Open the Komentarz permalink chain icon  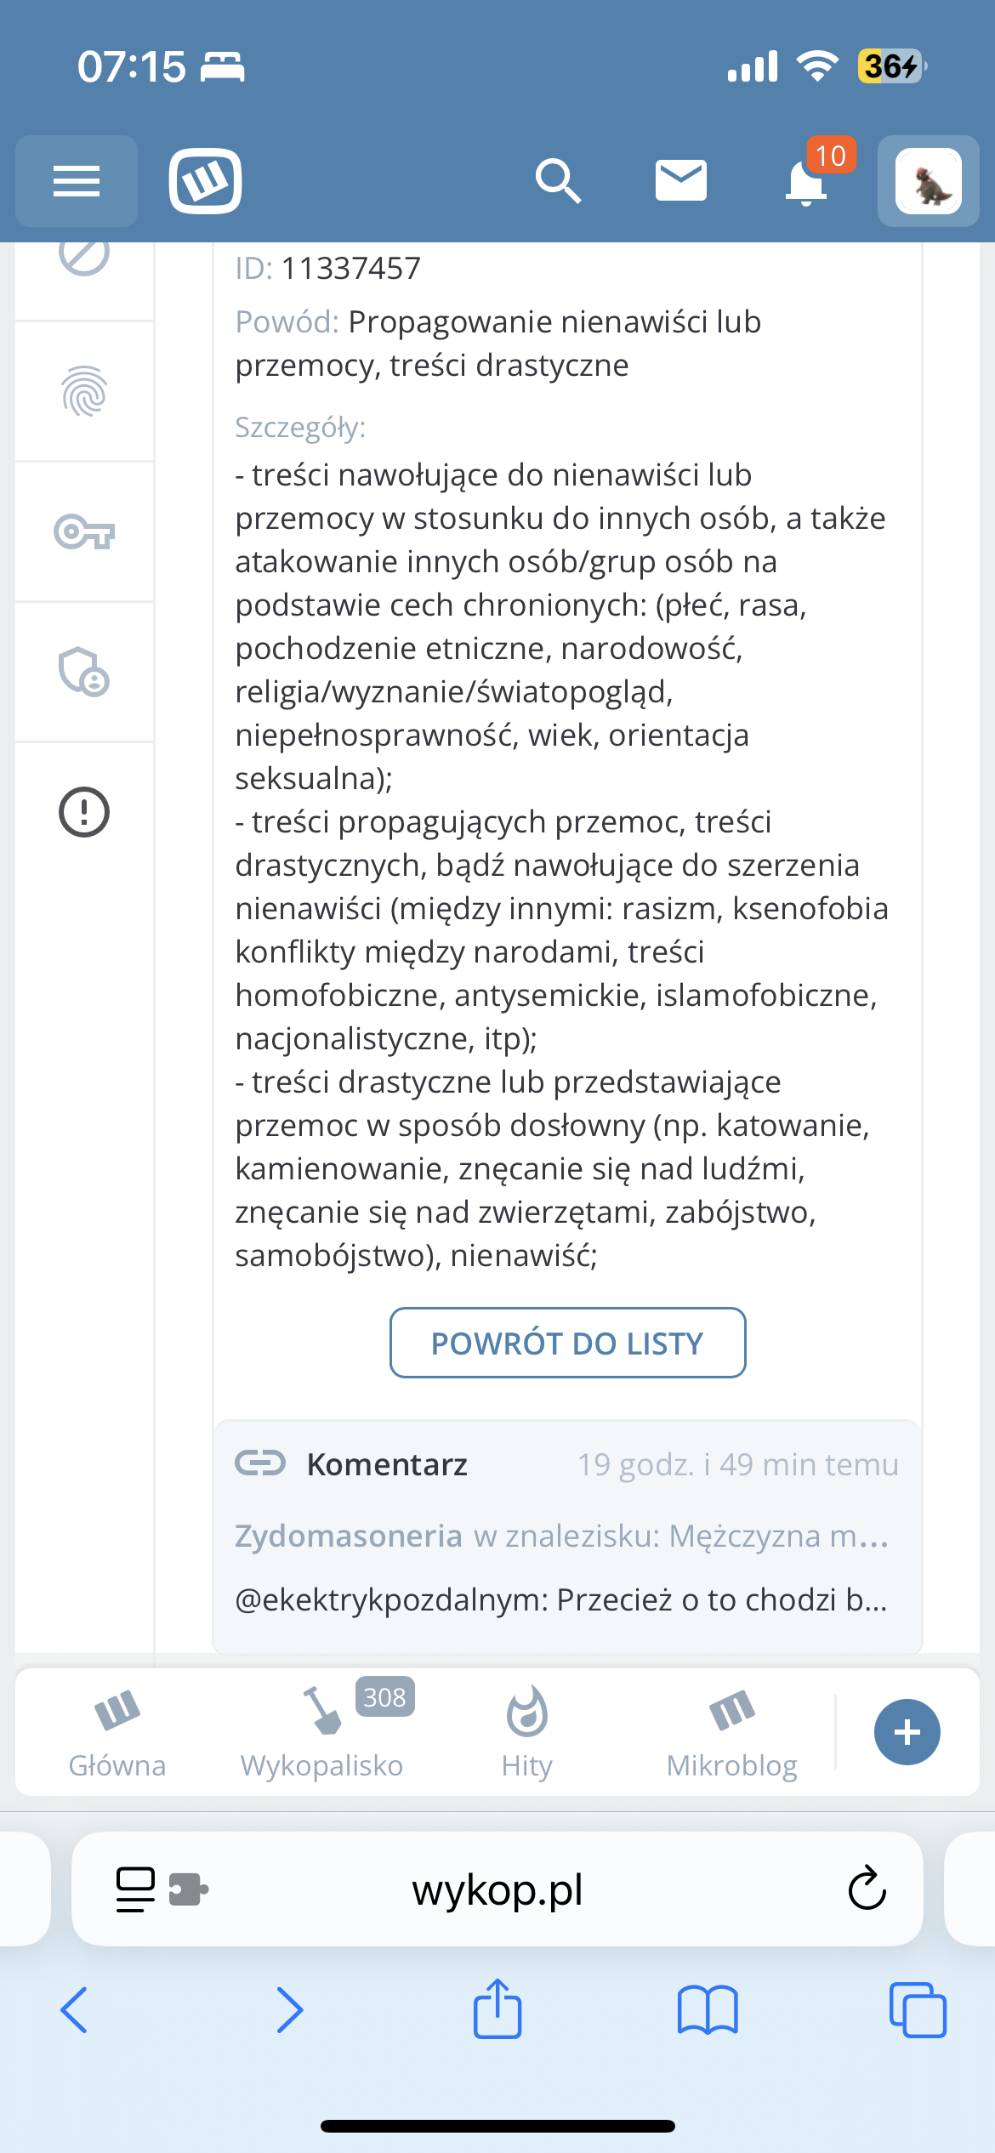(260, 1463)
